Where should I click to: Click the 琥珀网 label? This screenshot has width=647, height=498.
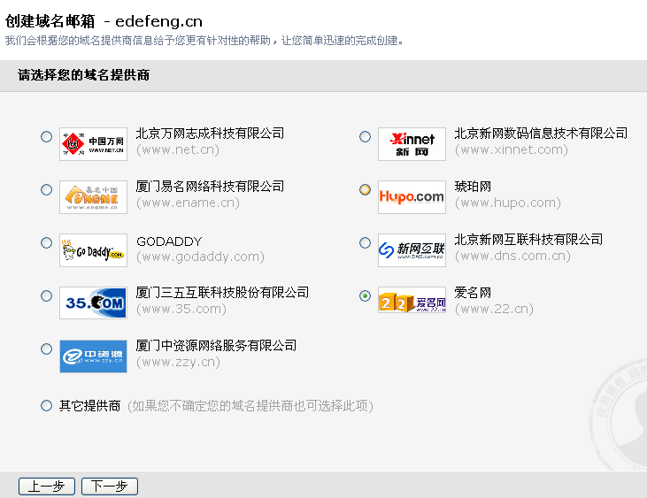[473, 187]
